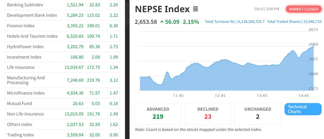Click the Declined stocks count card
The height and width of the screenshot is (139, 324).
pyautogui.click(x=208, y=113)
